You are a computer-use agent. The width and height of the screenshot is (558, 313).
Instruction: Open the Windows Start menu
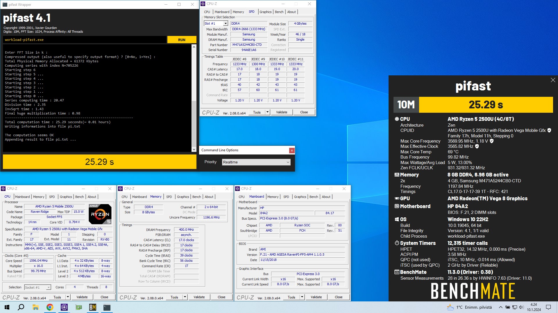[7, 307]
